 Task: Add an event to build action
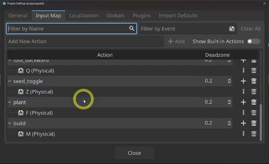[243, 123]
